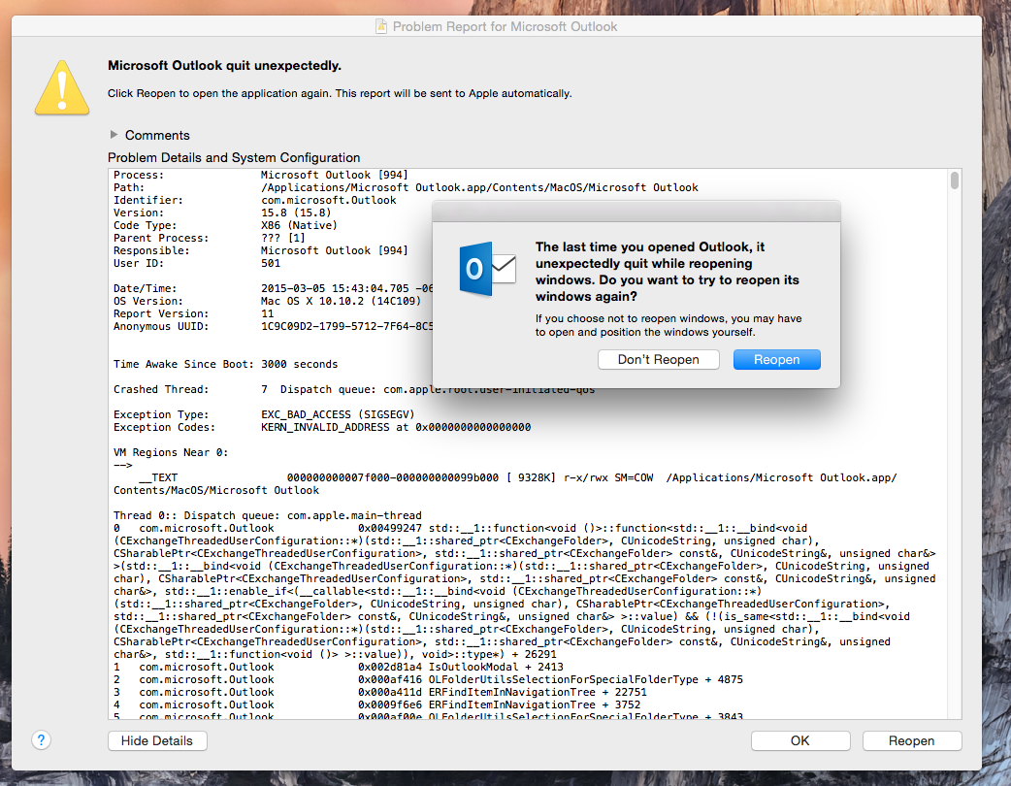
Task: Click the crash report scrollbar thumb
Action: click(955, 180)
